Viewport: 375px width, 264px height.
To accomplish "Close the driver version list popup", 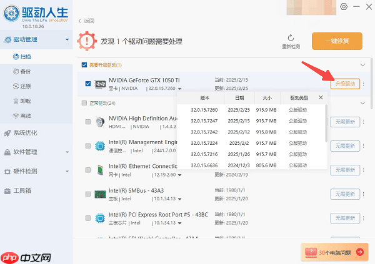I will point(321,97).
